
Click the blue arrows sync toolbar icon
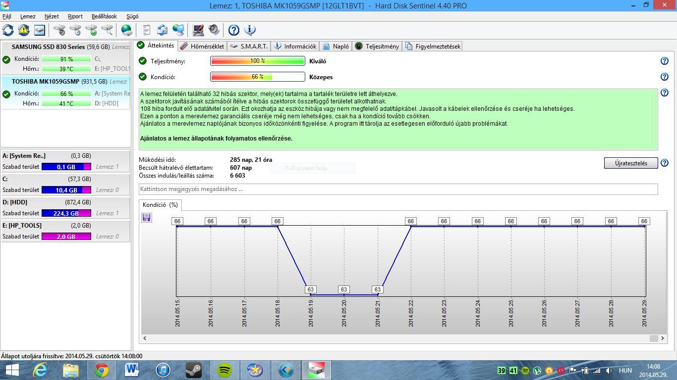coord(162,30)
